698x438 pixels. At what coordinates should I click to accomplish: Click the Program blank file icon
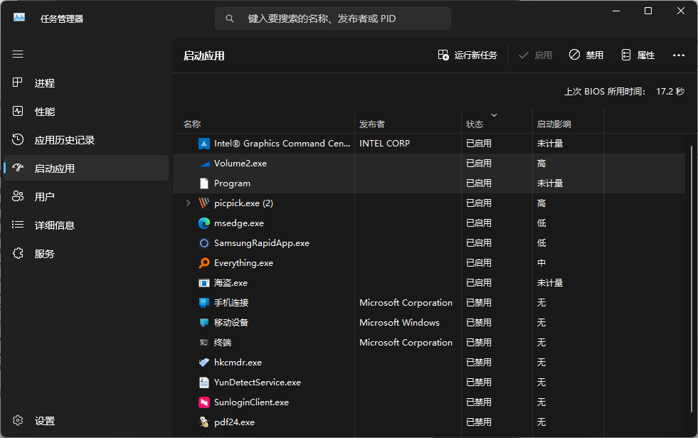click(x=204, y=183)
